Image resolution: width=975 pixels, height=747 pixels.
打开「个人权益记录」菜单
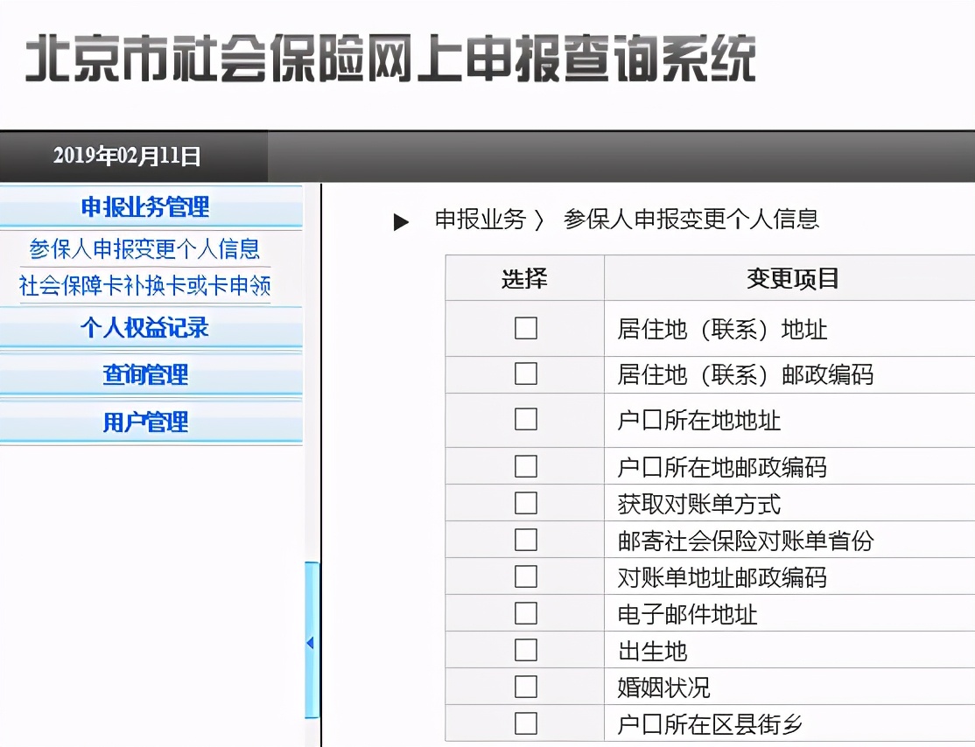click(x=146, y=328)
